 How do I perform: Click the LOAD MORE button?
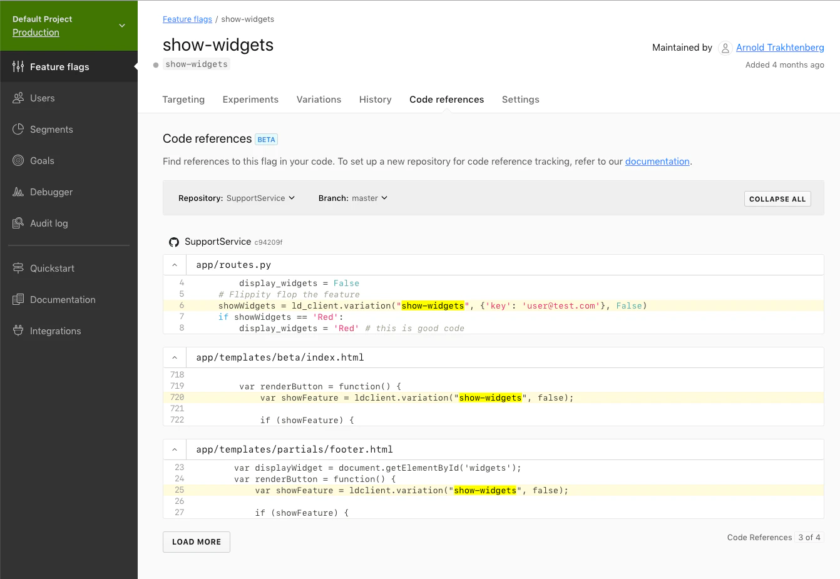coord(196,541)
